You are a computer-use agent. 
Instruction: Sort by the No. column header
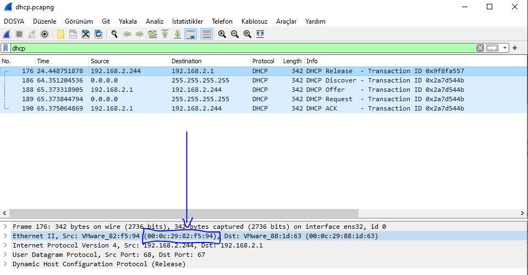(x=18, y=61)
